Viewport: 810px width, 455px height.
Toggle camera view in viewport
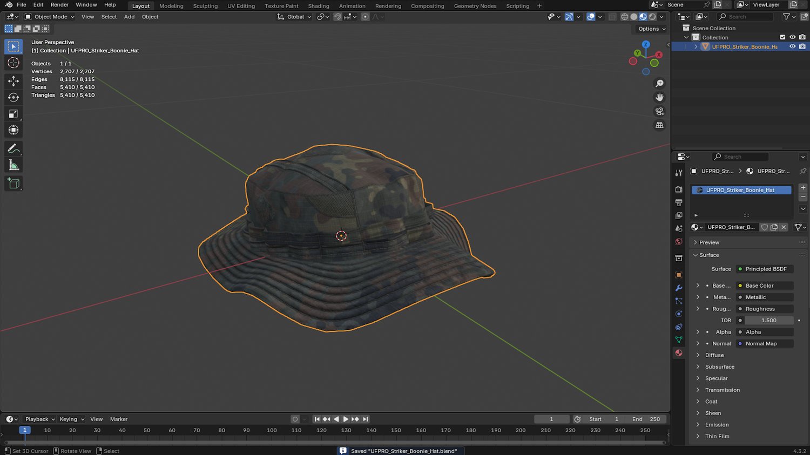[659, 111]
